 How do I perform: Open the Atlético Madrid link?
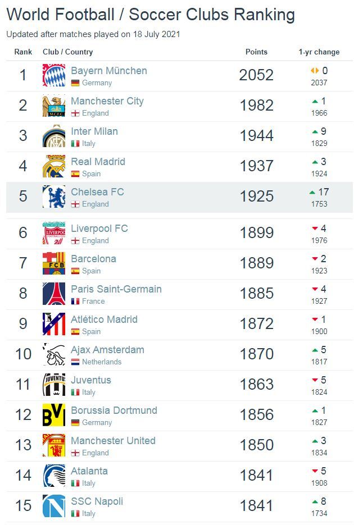click(104, 319)
